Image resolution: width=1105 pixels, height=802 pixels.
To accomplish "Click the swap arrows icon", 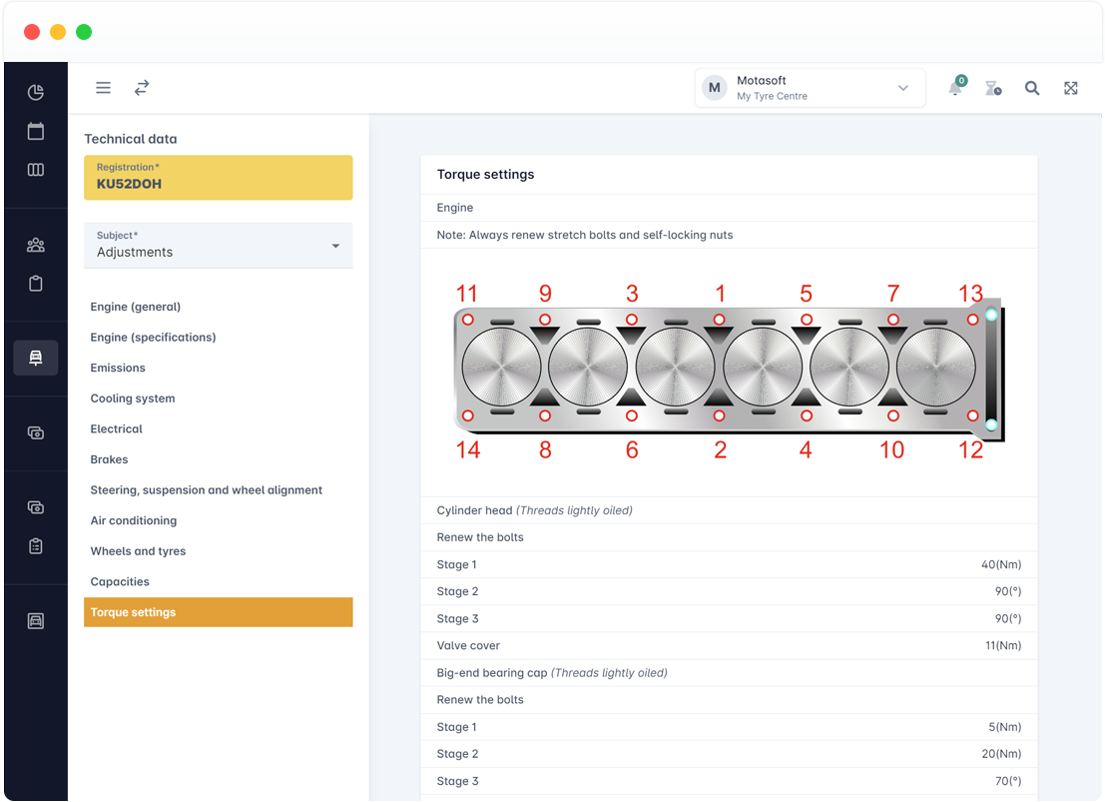I will [142, 88].
